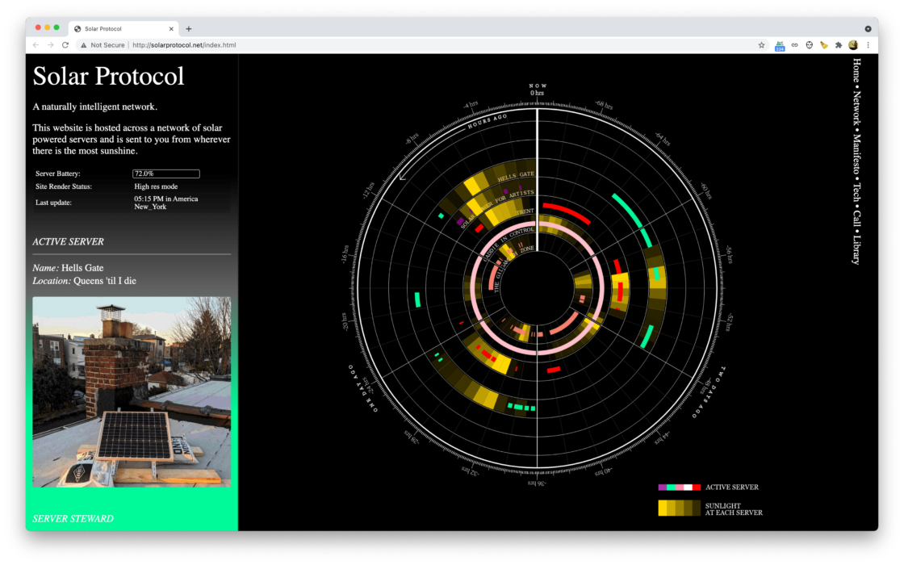Click the Not Secure warning icon

pyautogui.click(x=83, y=45)
